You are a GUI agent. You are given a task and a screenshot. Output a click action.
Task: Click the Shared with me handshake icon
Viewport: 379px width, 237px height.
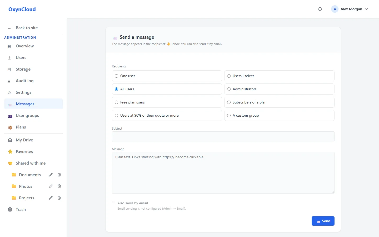tap(10, 163)
